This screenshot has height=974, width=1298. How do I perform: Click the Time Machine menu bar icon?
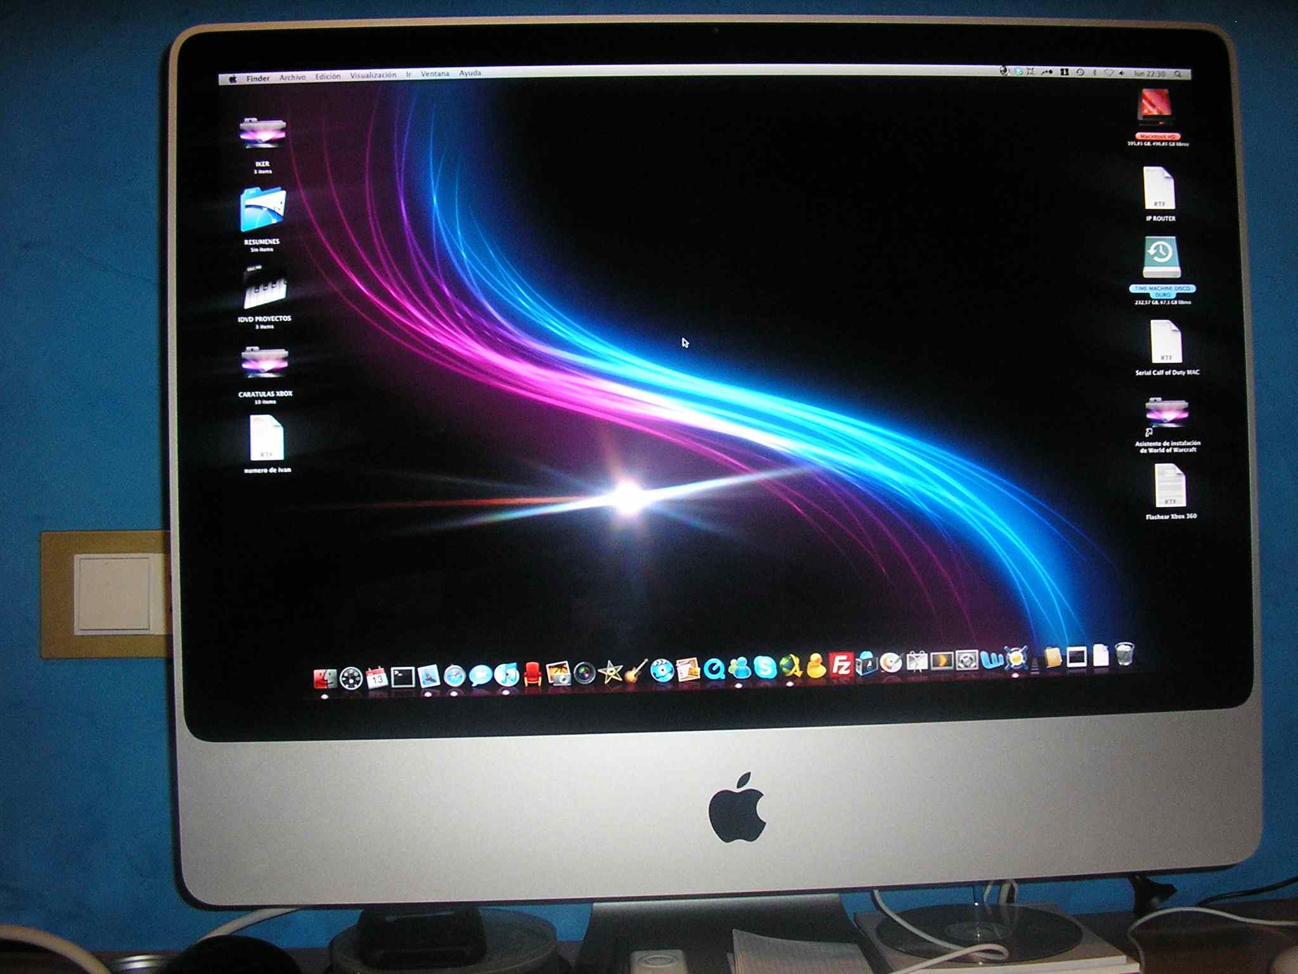1080,72
